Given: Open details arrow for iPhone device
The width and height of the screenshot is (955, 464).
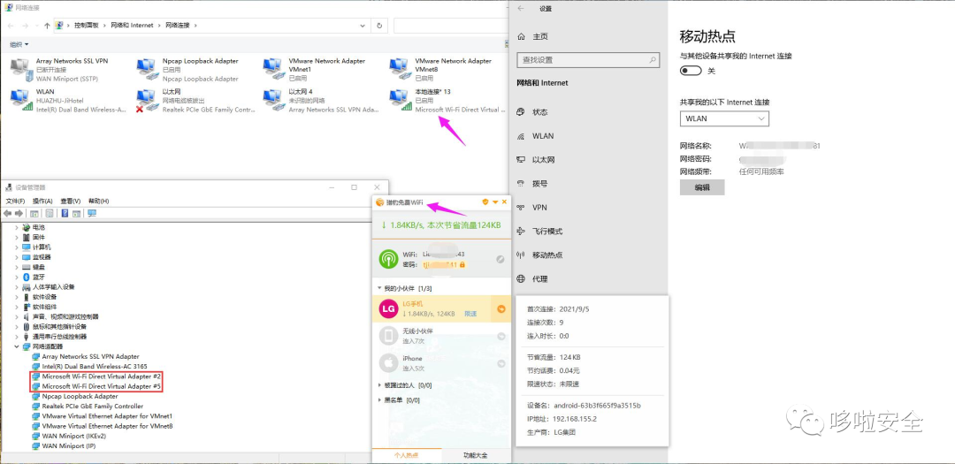Looking at the screenshot, I should [x=501, y=363].
